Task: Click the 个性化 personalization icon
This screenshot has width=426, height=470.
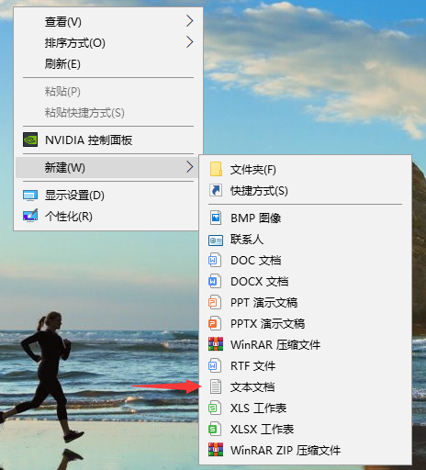Action: 30,216
